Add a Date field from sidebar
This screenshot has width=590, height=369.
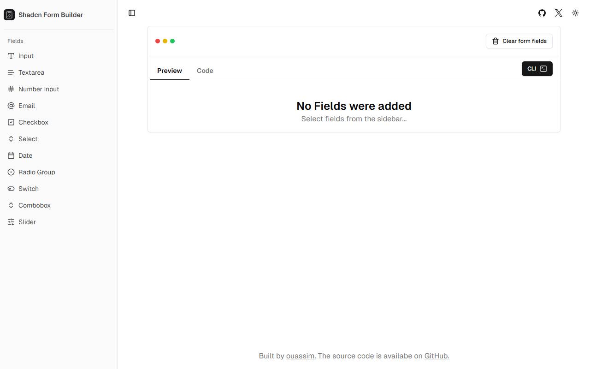59,155
